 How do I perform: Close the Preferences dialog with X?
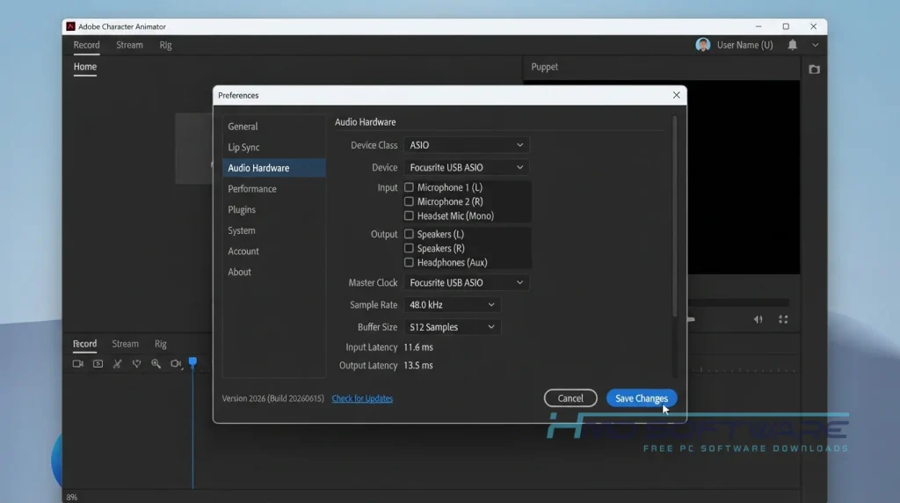(x=676, y=95)
